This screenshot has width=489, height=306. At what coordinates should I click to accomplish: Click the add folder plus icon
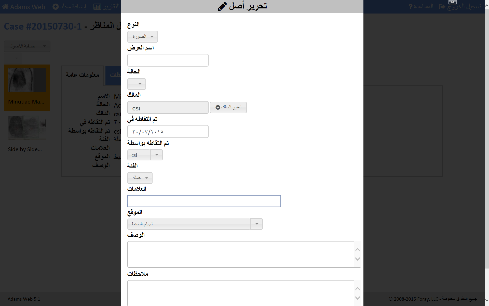[56, 7]
